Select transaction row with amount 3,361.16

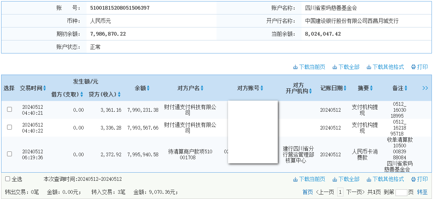9,109
